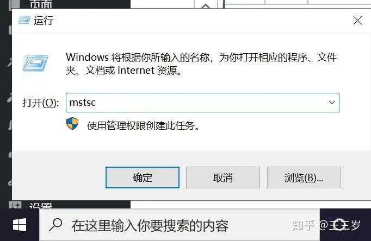Screen dimensions: 371x241
Task: Close the 运行 dialog with X
Action: pos(357,21)
